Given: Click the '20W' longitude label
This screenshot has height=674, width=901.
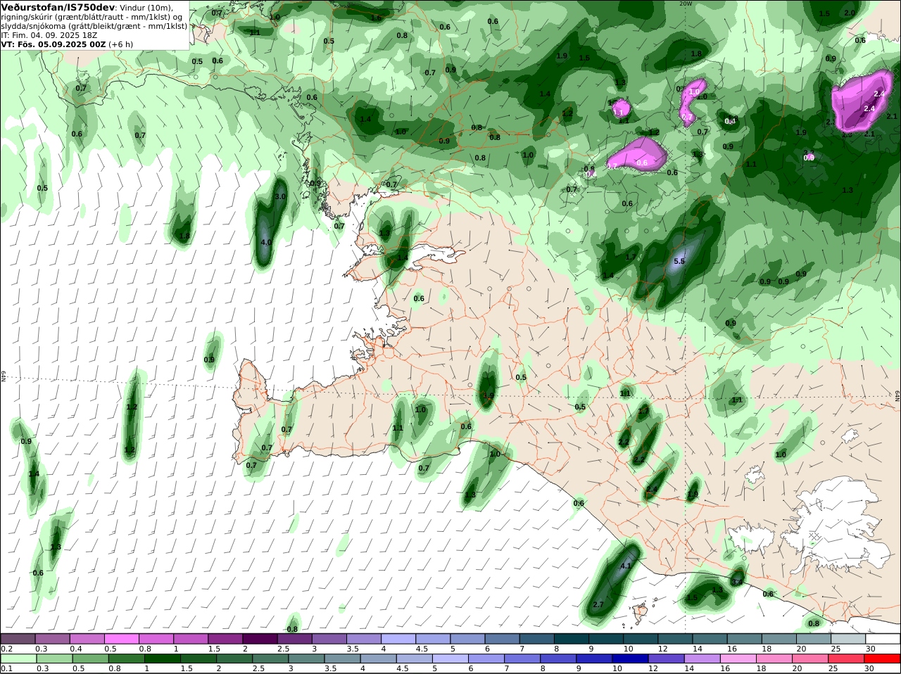Looking at the screenshot, I should coord(686,4).
